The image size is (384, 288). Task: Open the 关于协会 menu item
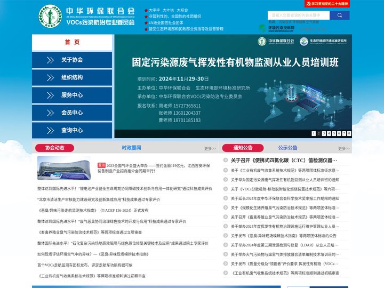[72, 60]
